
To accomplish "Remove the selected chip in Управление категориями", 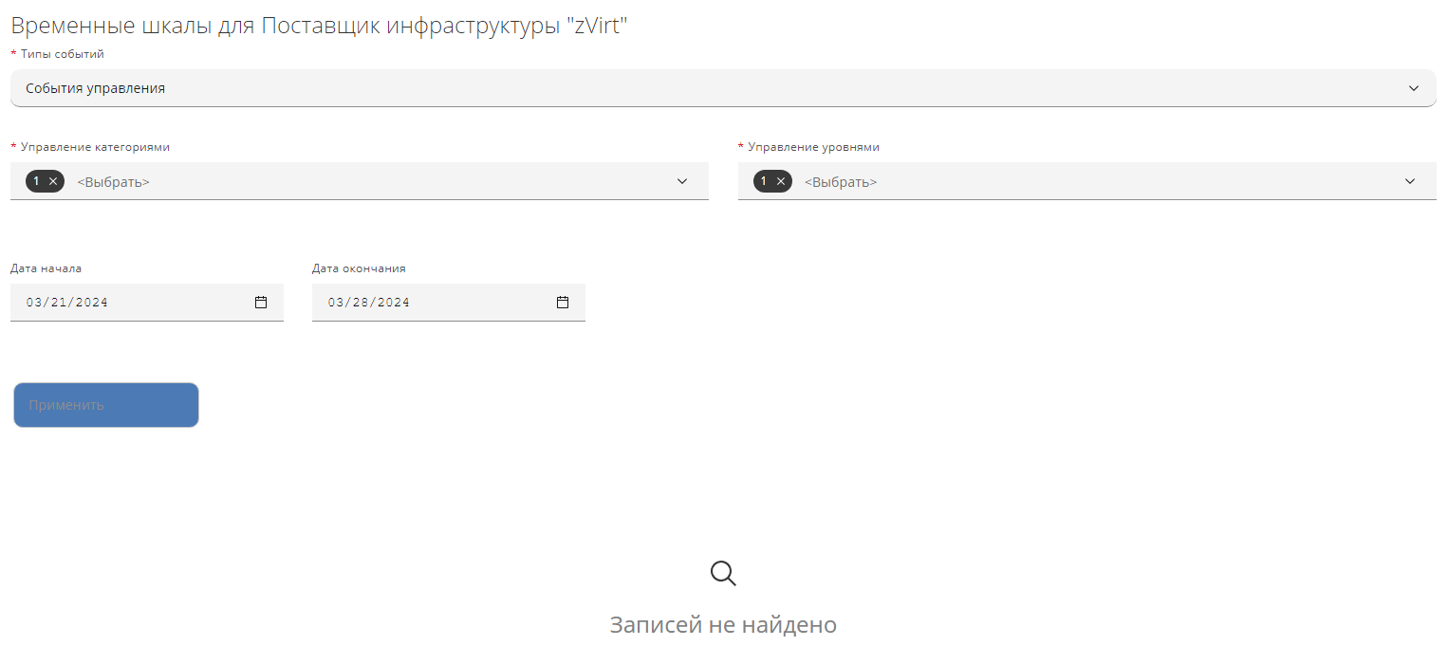I will tap(53, 181).
